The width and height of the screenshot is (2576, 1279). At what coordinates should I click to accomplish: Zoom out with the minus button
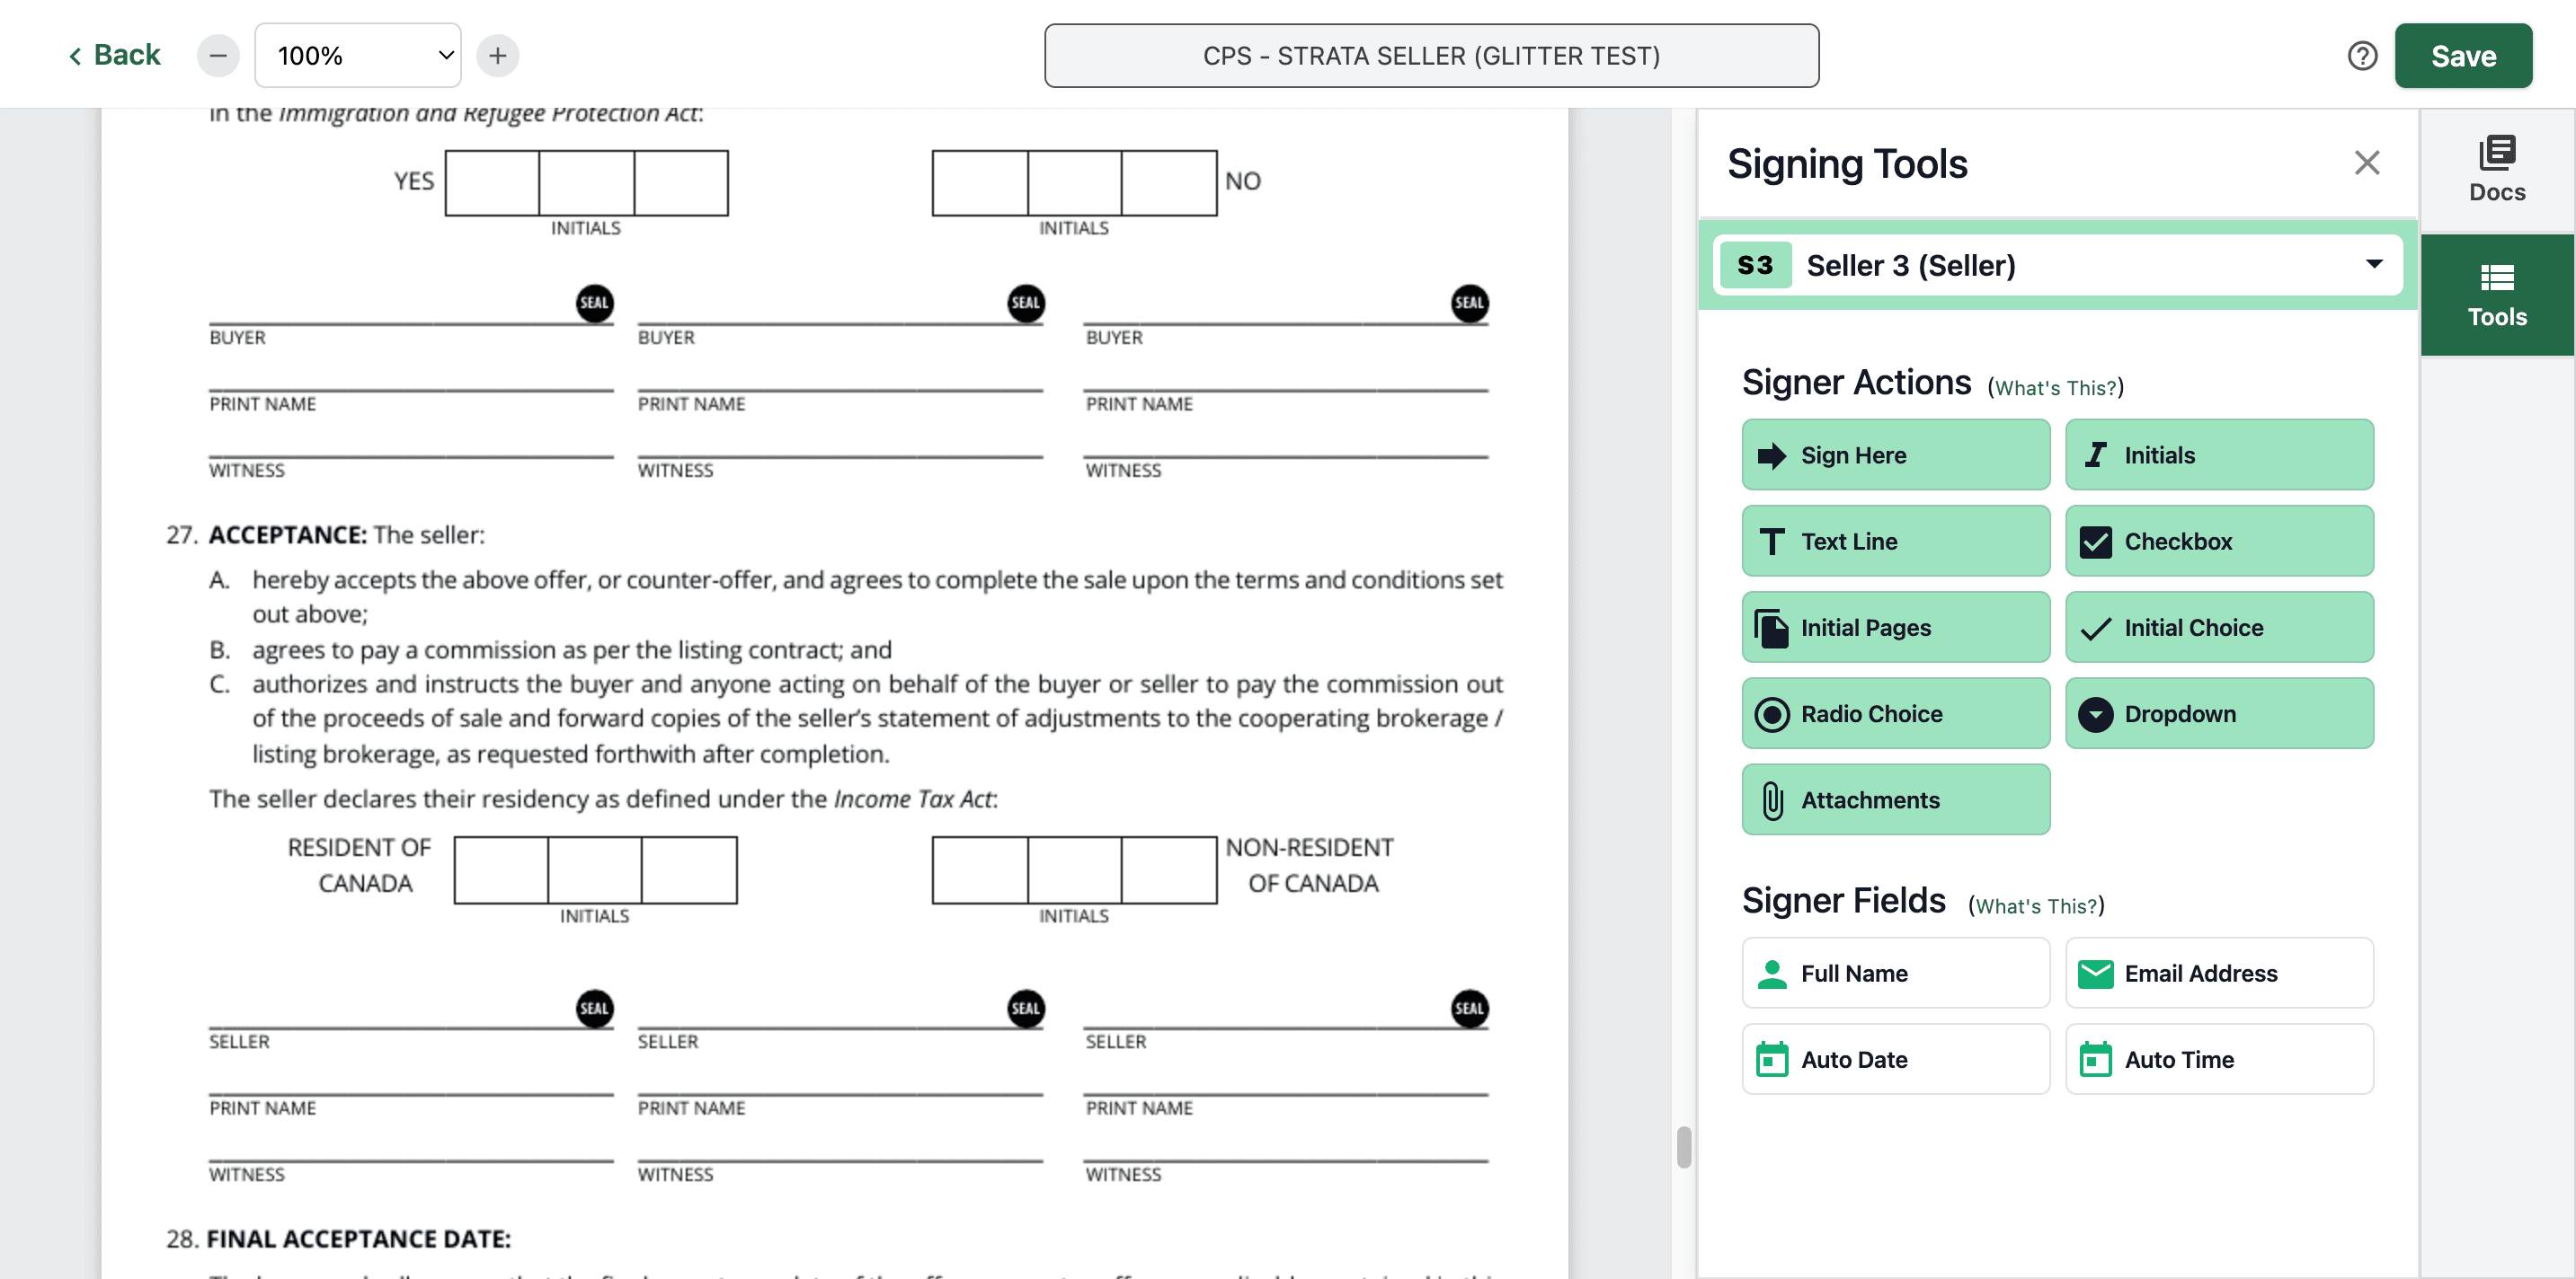[218, 55]
